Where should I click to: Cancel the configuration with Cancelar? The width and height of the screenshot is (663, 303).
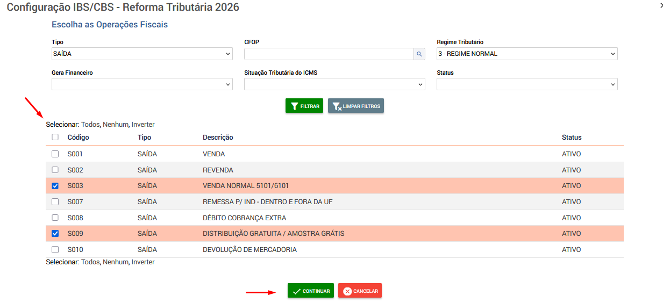tap(360, 291)
